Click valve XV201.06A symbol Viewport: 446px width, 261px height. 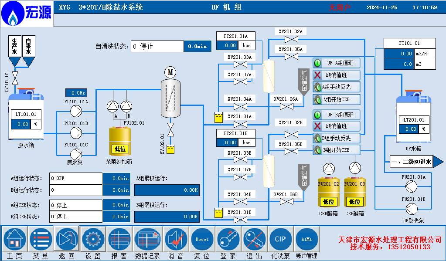click(286, 107)
